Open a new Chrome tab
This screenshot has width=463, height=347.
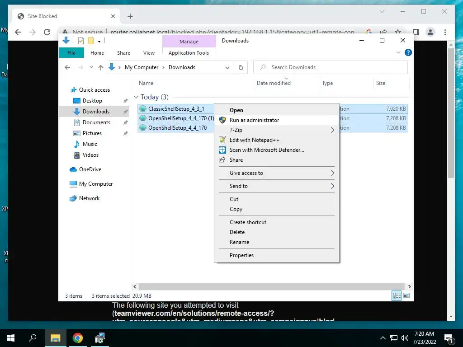[x=130, y=16]
